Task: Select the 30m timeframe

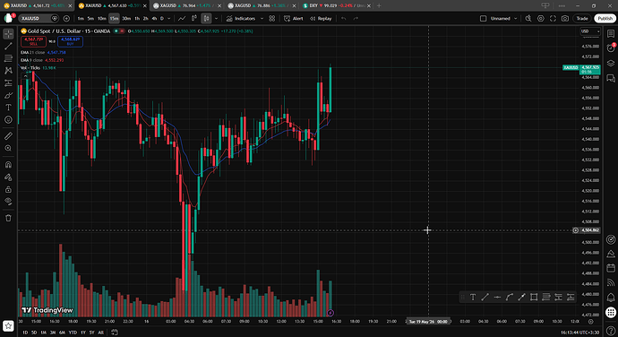Action: [x=126, y=19]
